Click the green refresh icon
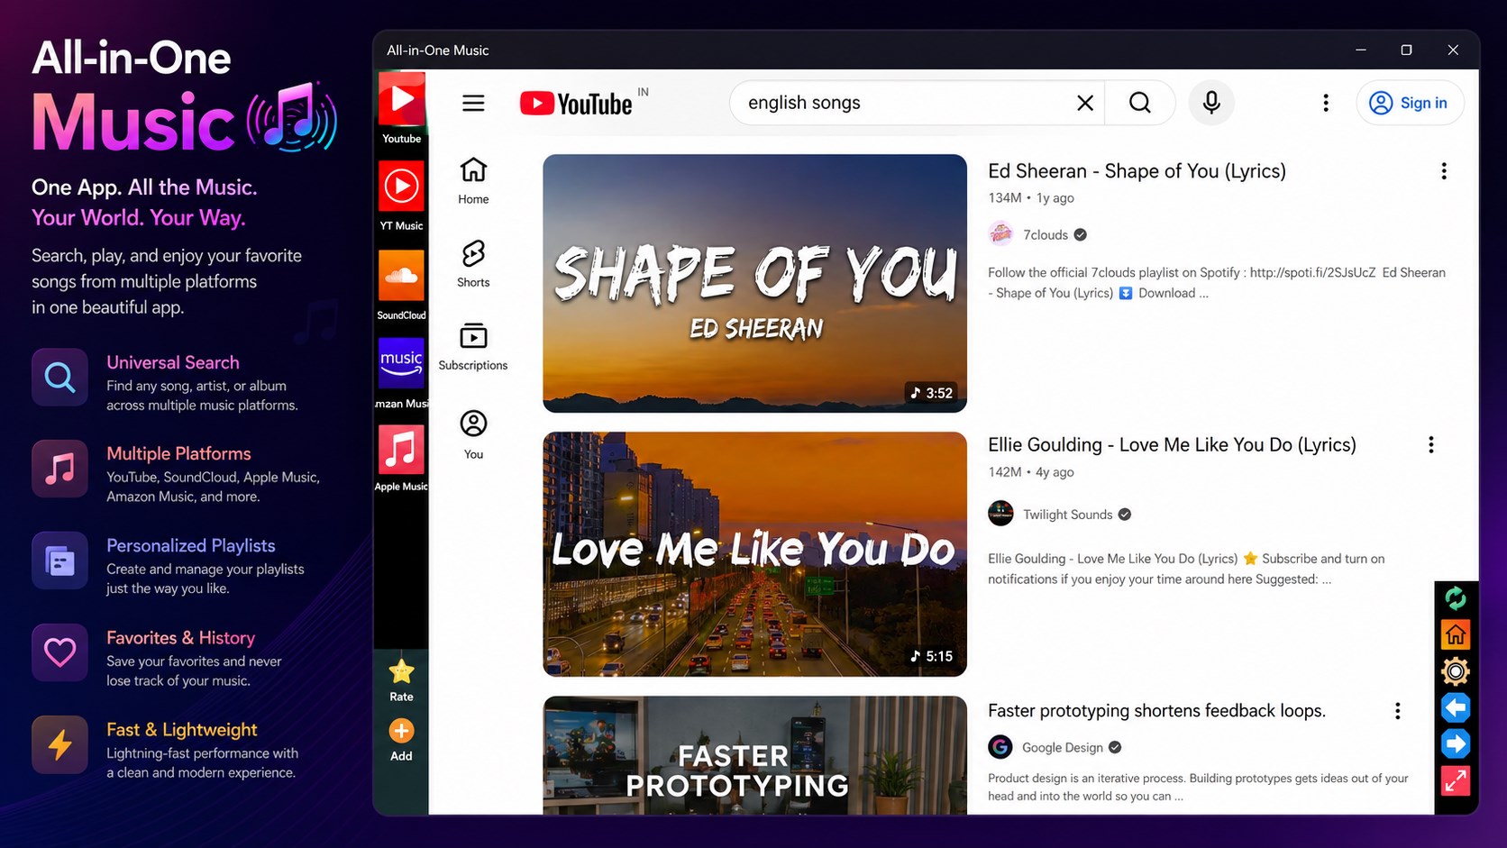 coord(1455,598)
